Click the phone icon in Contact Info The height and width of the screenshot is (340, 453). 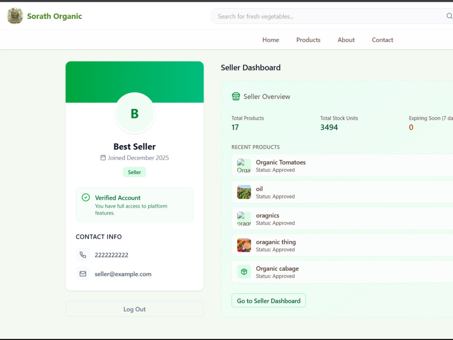click(83, 255)
